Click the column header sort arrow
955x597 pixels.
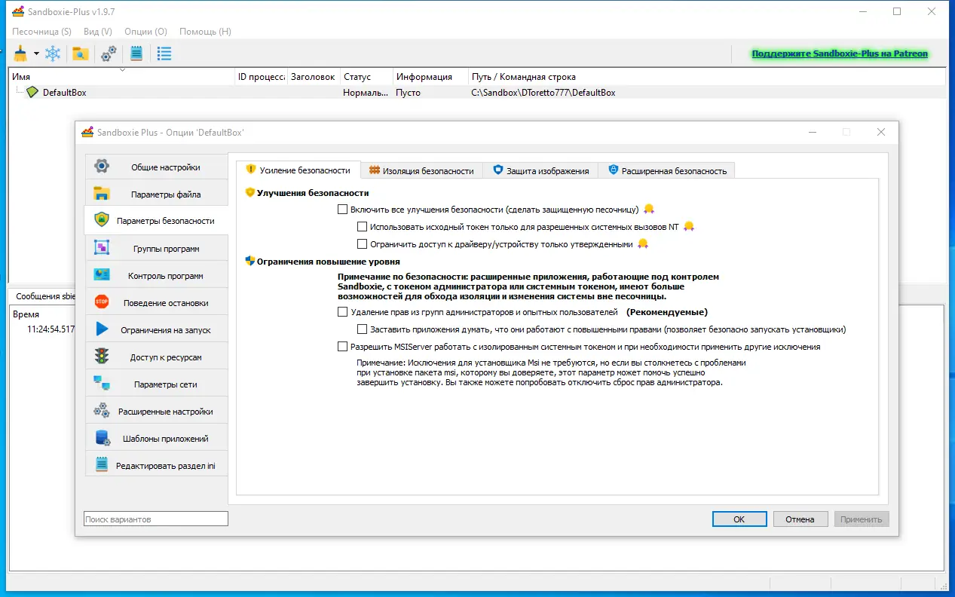click(123, 70)
